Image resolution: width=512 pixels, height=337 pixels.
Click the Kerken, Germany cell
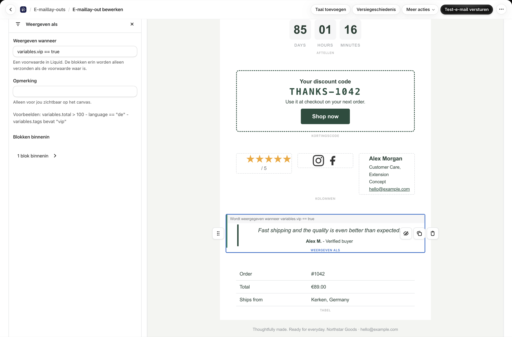tap(330, 300)
